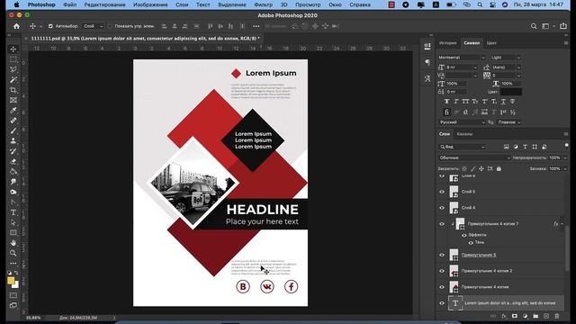
Task: Open the Light font style dropdown
Action: click(x=506, y=58)
